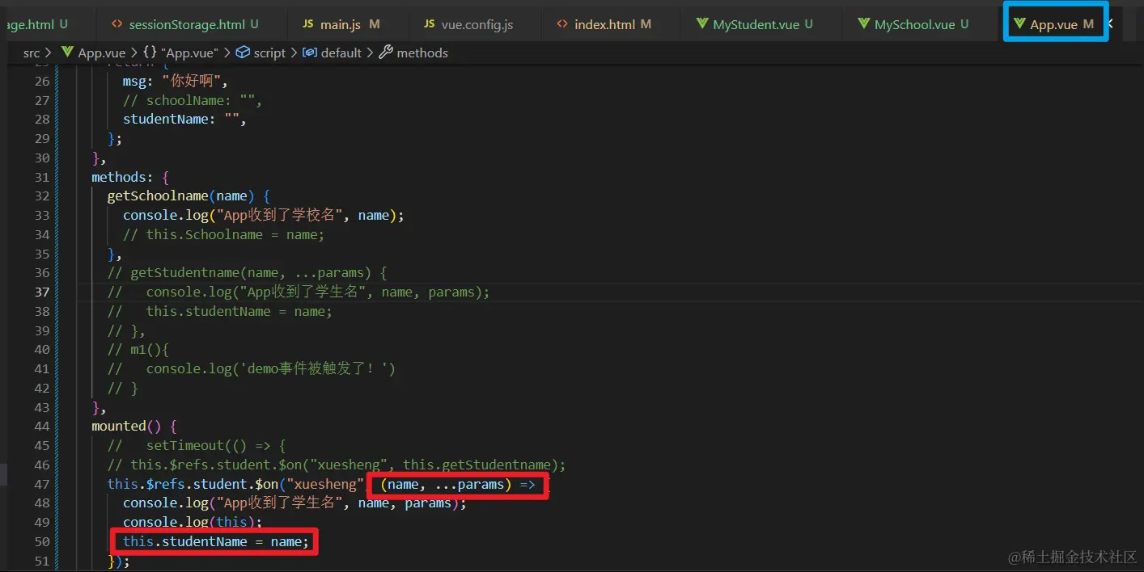Click line number 44 in the gutter
Viewport: 1144px width, 572px height.
pyautogui.click(x=42, y=426)
